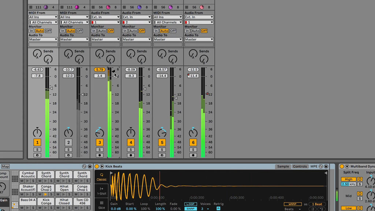Image resolution: width=375 pixels, height=211 pixels.
Task: Solo track 4 with its S button
Action: tap(131, 149)
